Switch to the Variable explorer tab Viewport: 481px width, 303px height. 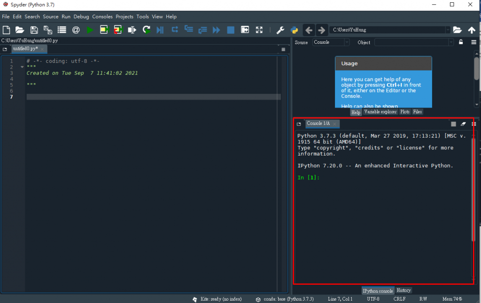[380, 112]
